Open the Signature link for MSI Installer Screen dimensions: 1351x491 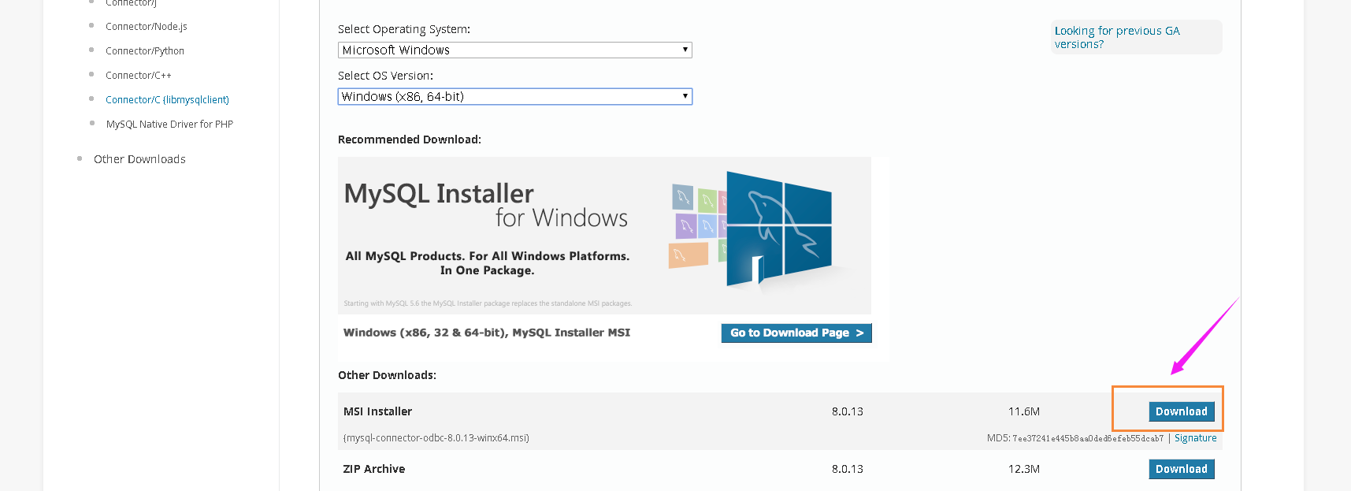(x=1196, y=438)
